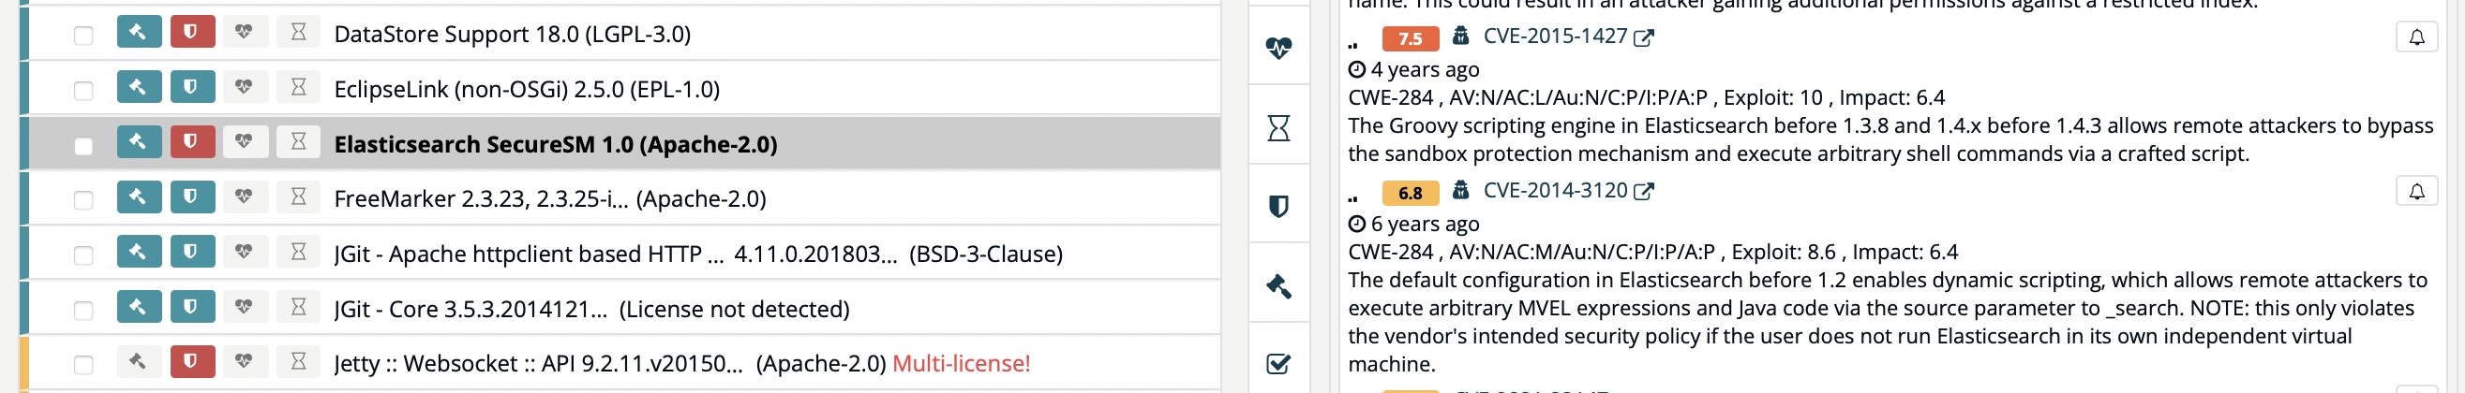Click the heartbeat icon for Elasticsearch SecureSM
The image size is (2465, 393).
[x=244, y=142]
